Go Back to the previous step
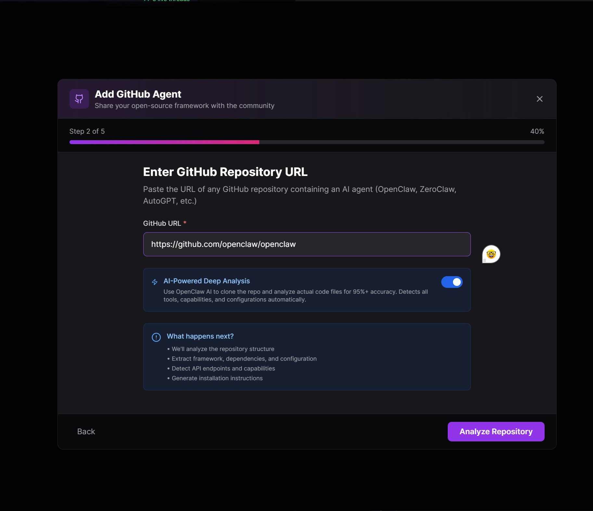This screenshot has width=593, height=511. 86,432
